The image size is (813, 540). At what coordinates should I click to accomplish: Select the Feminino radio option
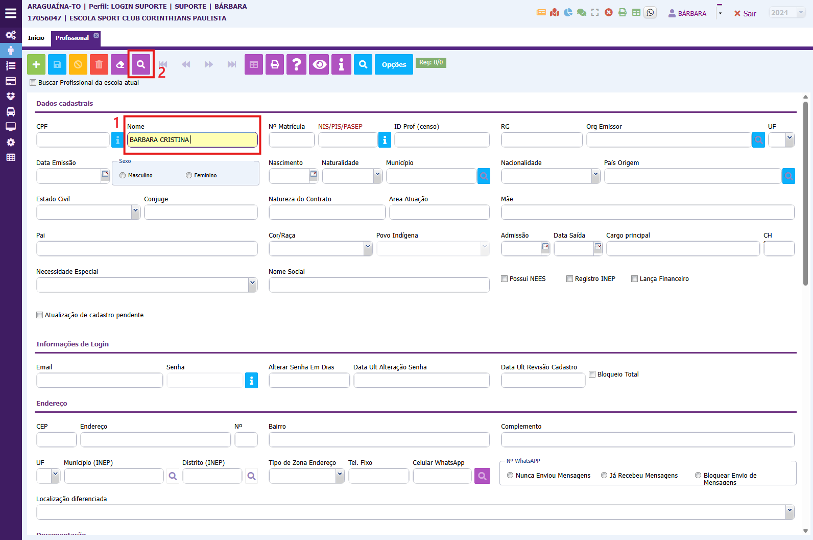pyautogui.click(x=189, y=175)
